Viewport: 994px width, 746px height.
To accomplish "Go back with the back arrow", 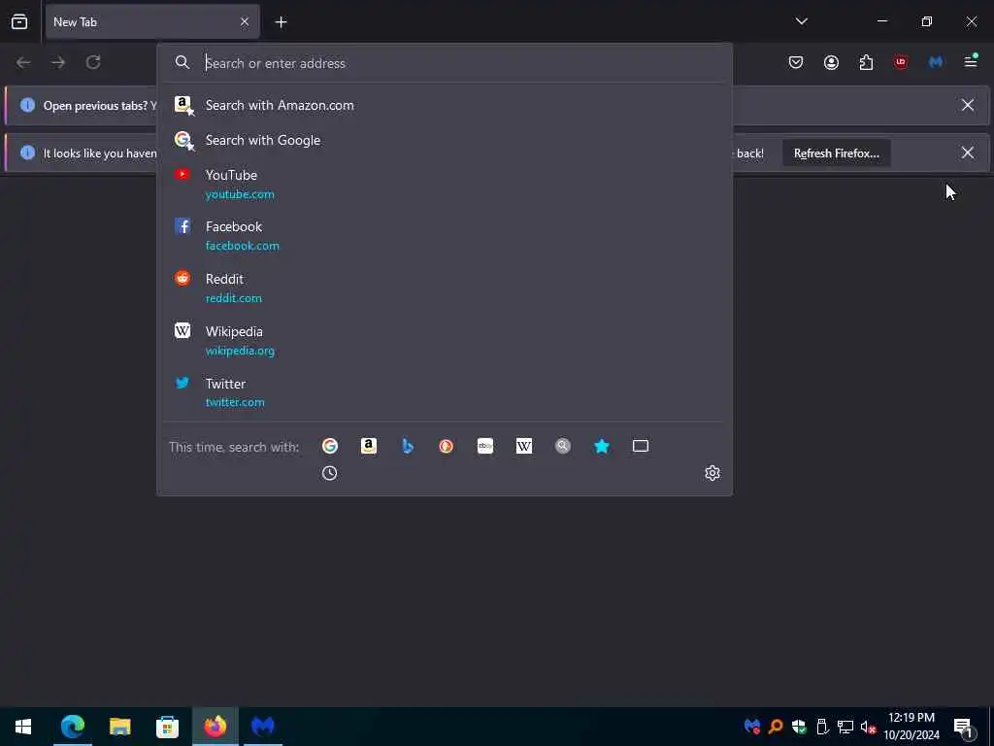I will [x=23, y=62].
